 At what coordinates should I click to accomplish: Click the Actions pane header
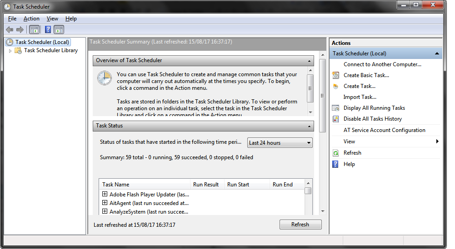click(386, 43)
